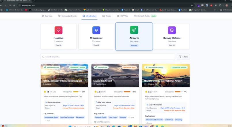
Task: Click View All under Hospitals
Action: (58, 45)
